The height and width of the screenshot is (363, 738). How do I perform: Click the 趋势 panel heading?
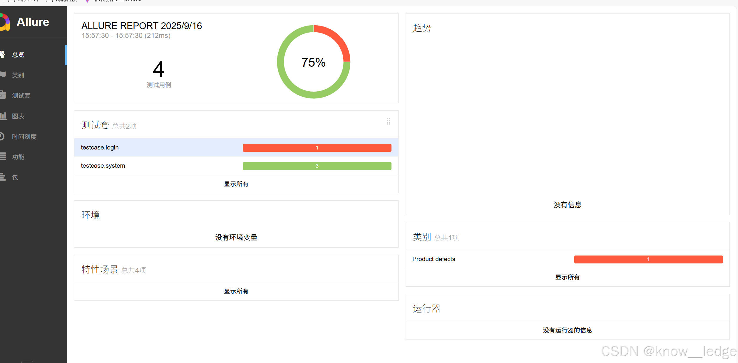tap(421, 28)
